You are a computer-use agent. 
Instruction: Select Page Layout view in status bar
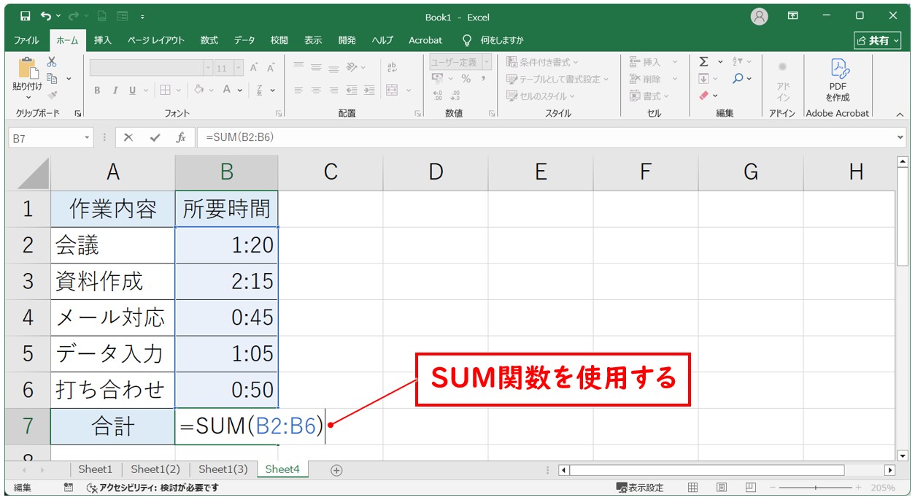[x=721, y=488]
